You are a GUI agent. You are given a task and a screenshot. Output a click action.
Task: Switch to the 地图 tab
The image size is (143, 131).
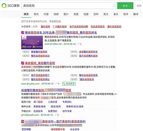point(86,14)
